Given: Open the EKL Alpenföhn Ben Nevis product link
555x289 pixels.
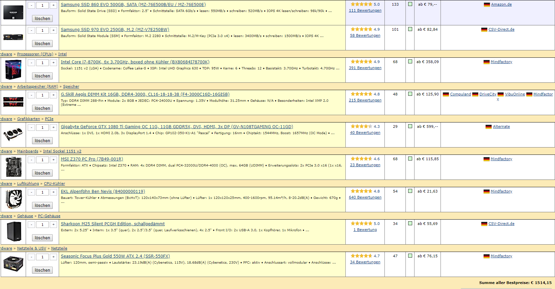Looking at the screenshot, I should (103, 192).
